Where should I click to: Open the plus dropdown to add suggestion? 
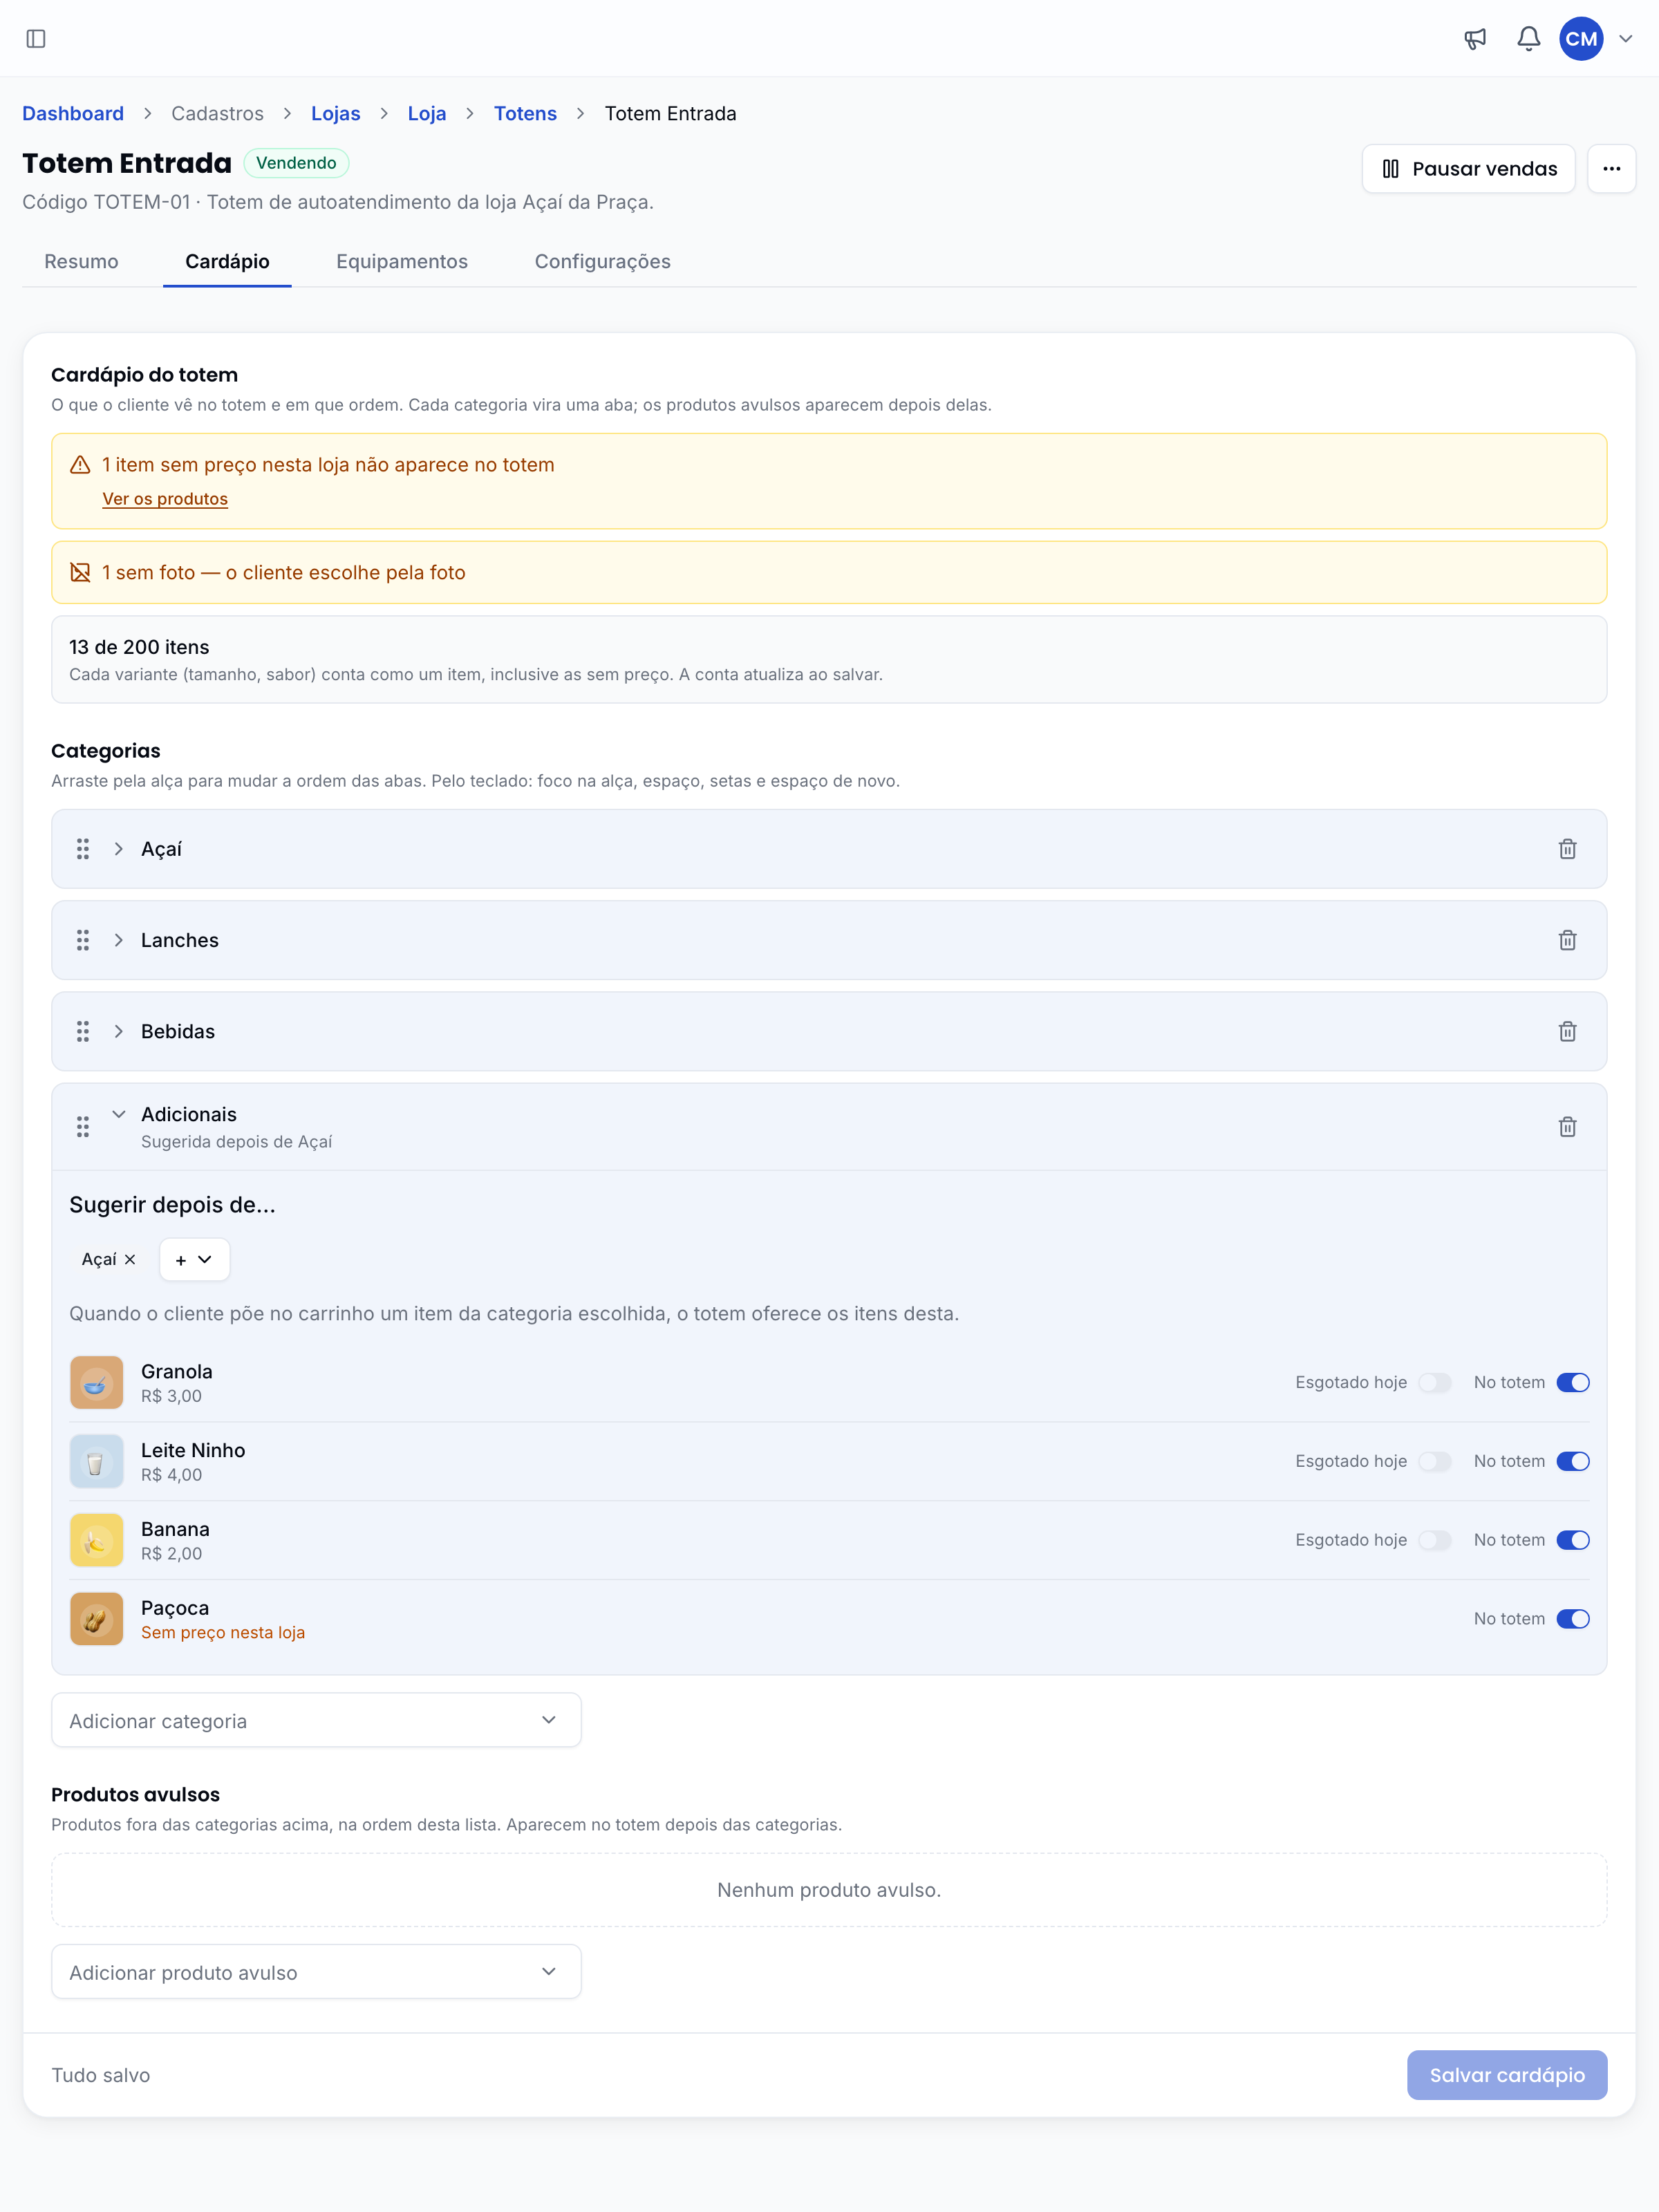point(195,1260)
